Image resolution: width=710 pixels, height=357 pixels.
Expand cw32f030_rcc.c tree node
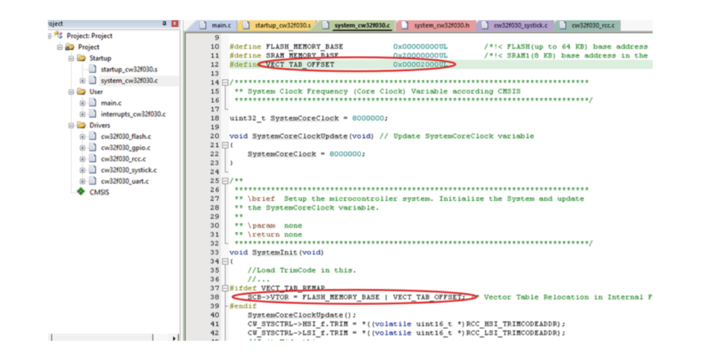(82, 159)
